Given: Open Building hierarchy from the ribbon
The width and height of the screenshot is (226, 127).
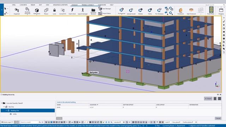Looking at the screenshot, I should click(28, 11).
